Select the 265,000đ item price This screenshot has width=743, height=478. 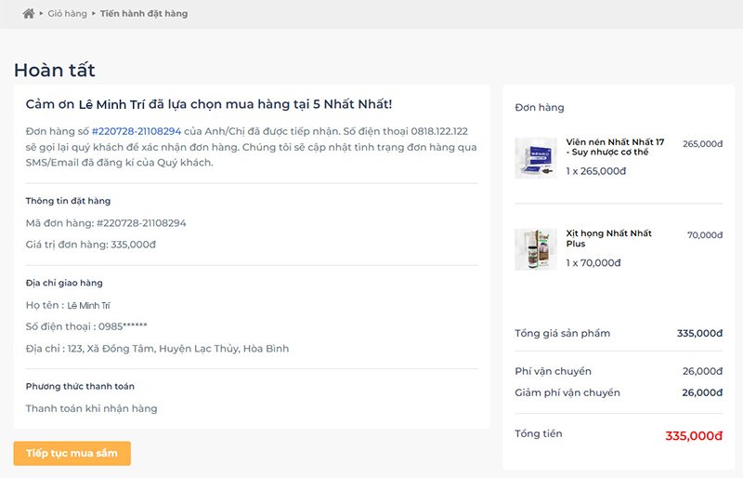[x=703, y=144]
